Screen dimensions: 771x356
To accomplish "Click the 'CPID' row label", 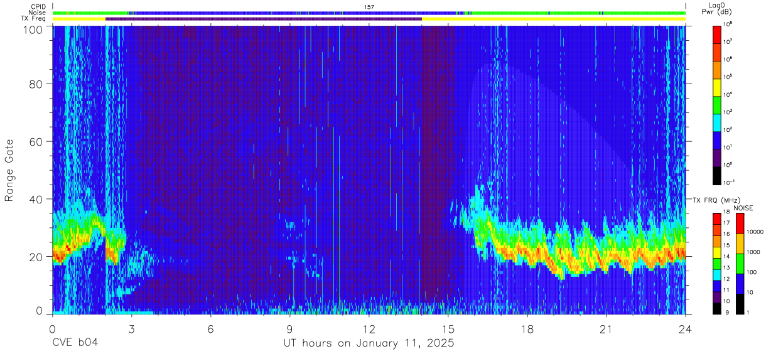I will tap(38, 7).
